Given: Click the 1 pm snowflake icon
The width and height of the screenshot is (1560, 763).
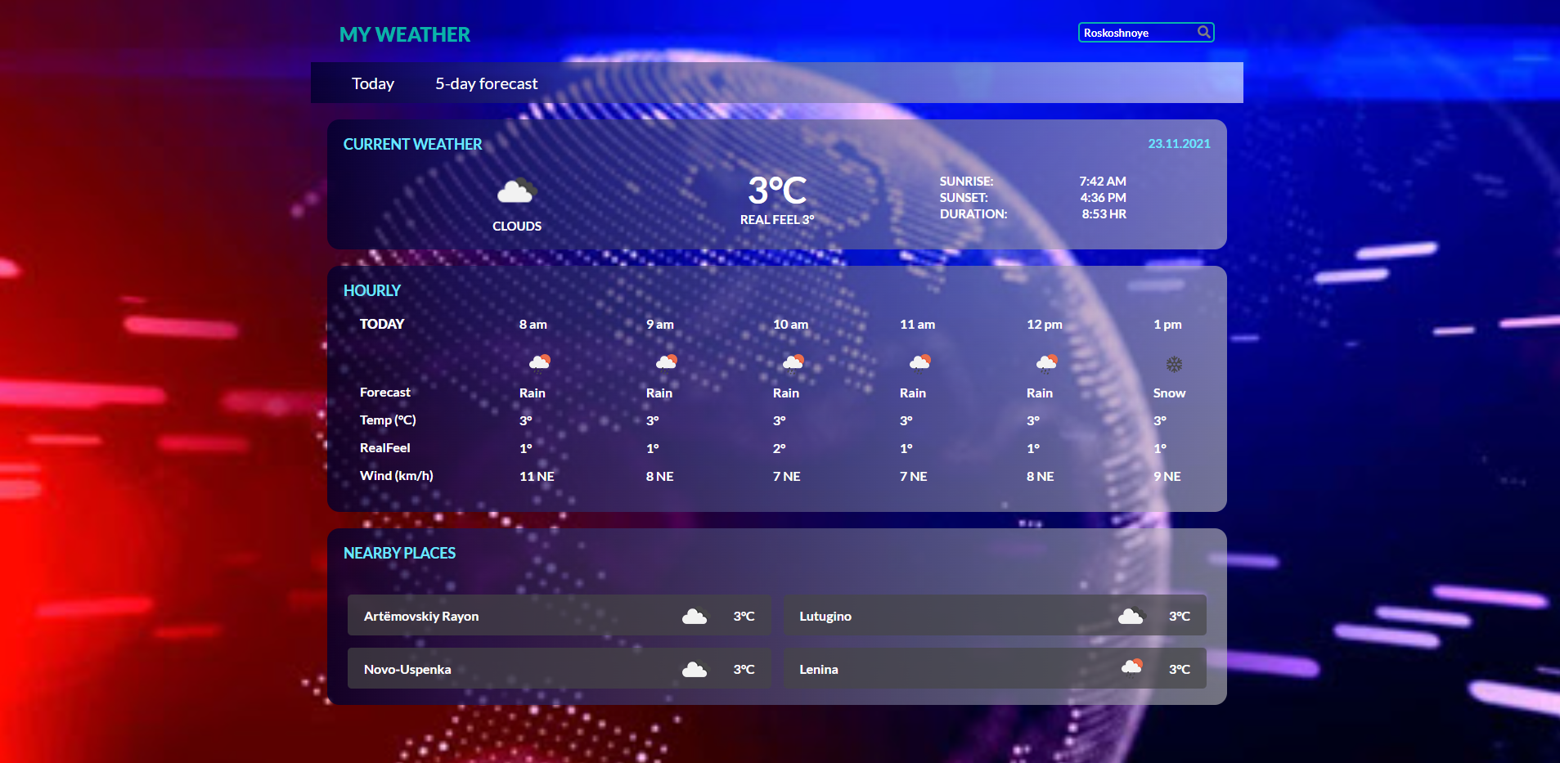Looking at the screenshot, I should 1174,364.
